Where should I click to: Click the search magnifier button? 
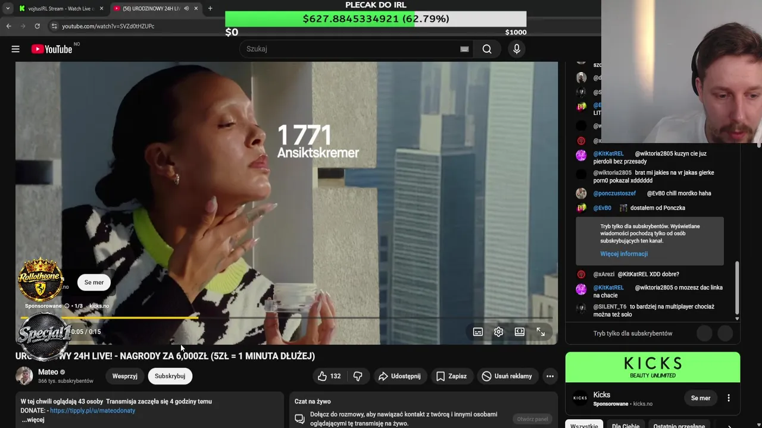(487, 49)
